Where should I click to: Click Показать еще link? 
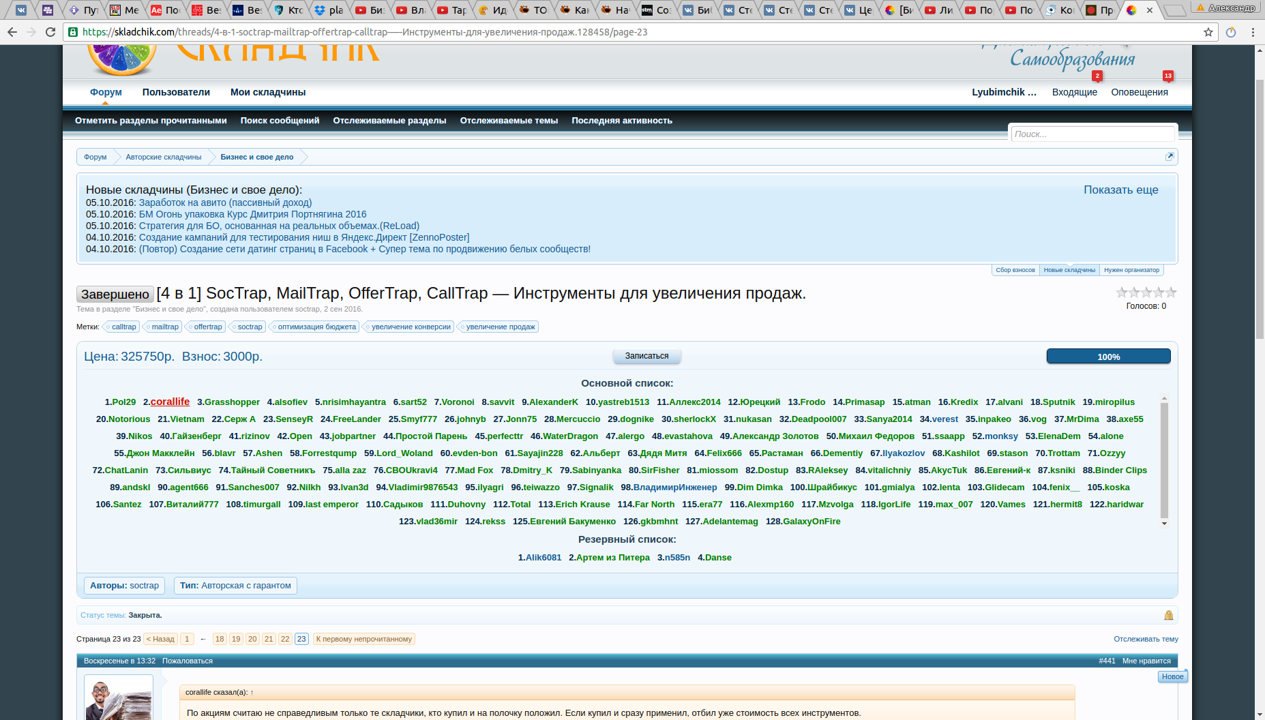tap(1121, 190)
